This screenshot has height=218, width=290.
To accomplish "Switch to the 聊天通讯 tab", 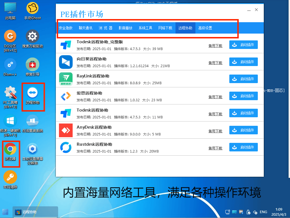I will pyautogui.click(x=86, y=28).
